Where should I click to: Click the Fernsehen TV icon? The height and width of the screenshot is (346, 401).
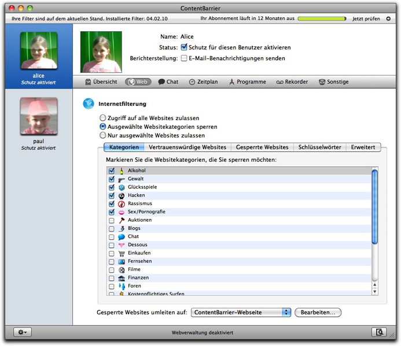[122, 262]
